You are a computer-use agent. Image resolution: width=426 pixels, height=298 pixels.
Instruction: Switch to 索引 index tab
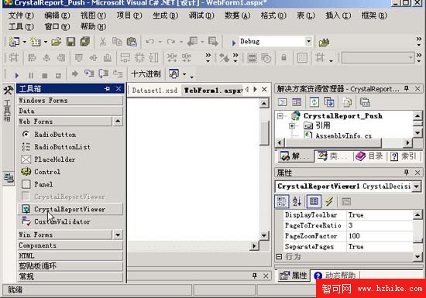pyautogui.click(x=404, y=156)
